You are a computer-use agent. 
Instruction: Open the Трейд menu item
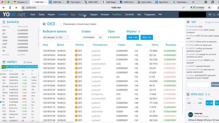click(x=41, y=14)
